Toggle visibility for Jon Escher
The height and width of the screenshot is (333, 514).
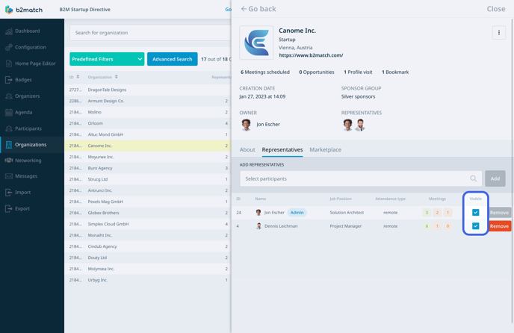pos(475,212)
